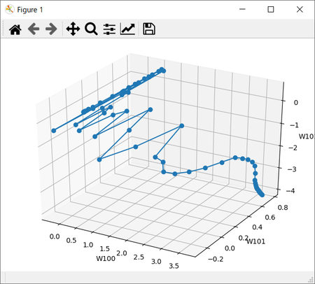Close the Figure 1 window
315x284 pixels.
tap(300, 9)
